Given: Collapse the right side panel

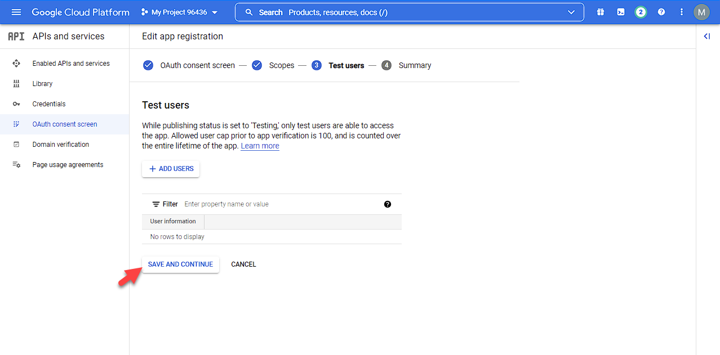Looking at the screenshot, I should click(707, 37).
